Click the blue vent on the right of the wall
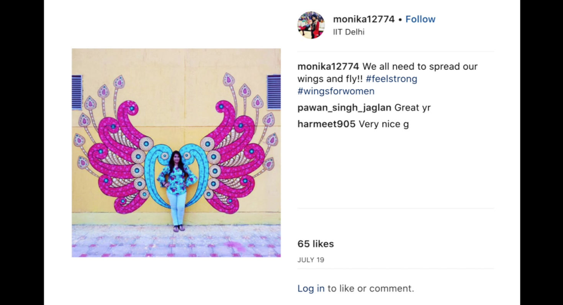The image size is (563, 305). (x=274, y=92)
